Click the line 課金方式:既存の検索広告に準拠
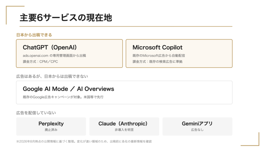The image size is (266, 152). coord(157,62)
